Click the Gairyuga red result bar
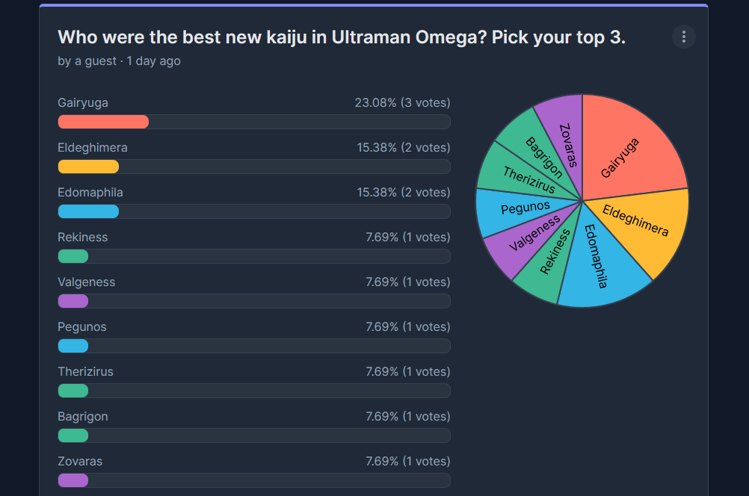Image resolution: width=749 pixels, height=496 pixels. [x=103, y=122]
